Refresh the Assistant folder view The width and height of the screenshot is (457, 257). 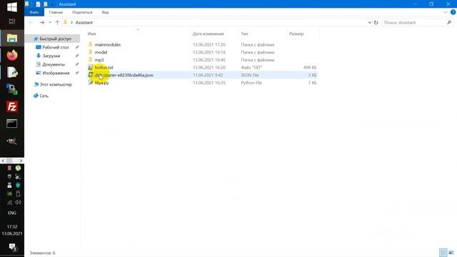click(x=376, y=22)
